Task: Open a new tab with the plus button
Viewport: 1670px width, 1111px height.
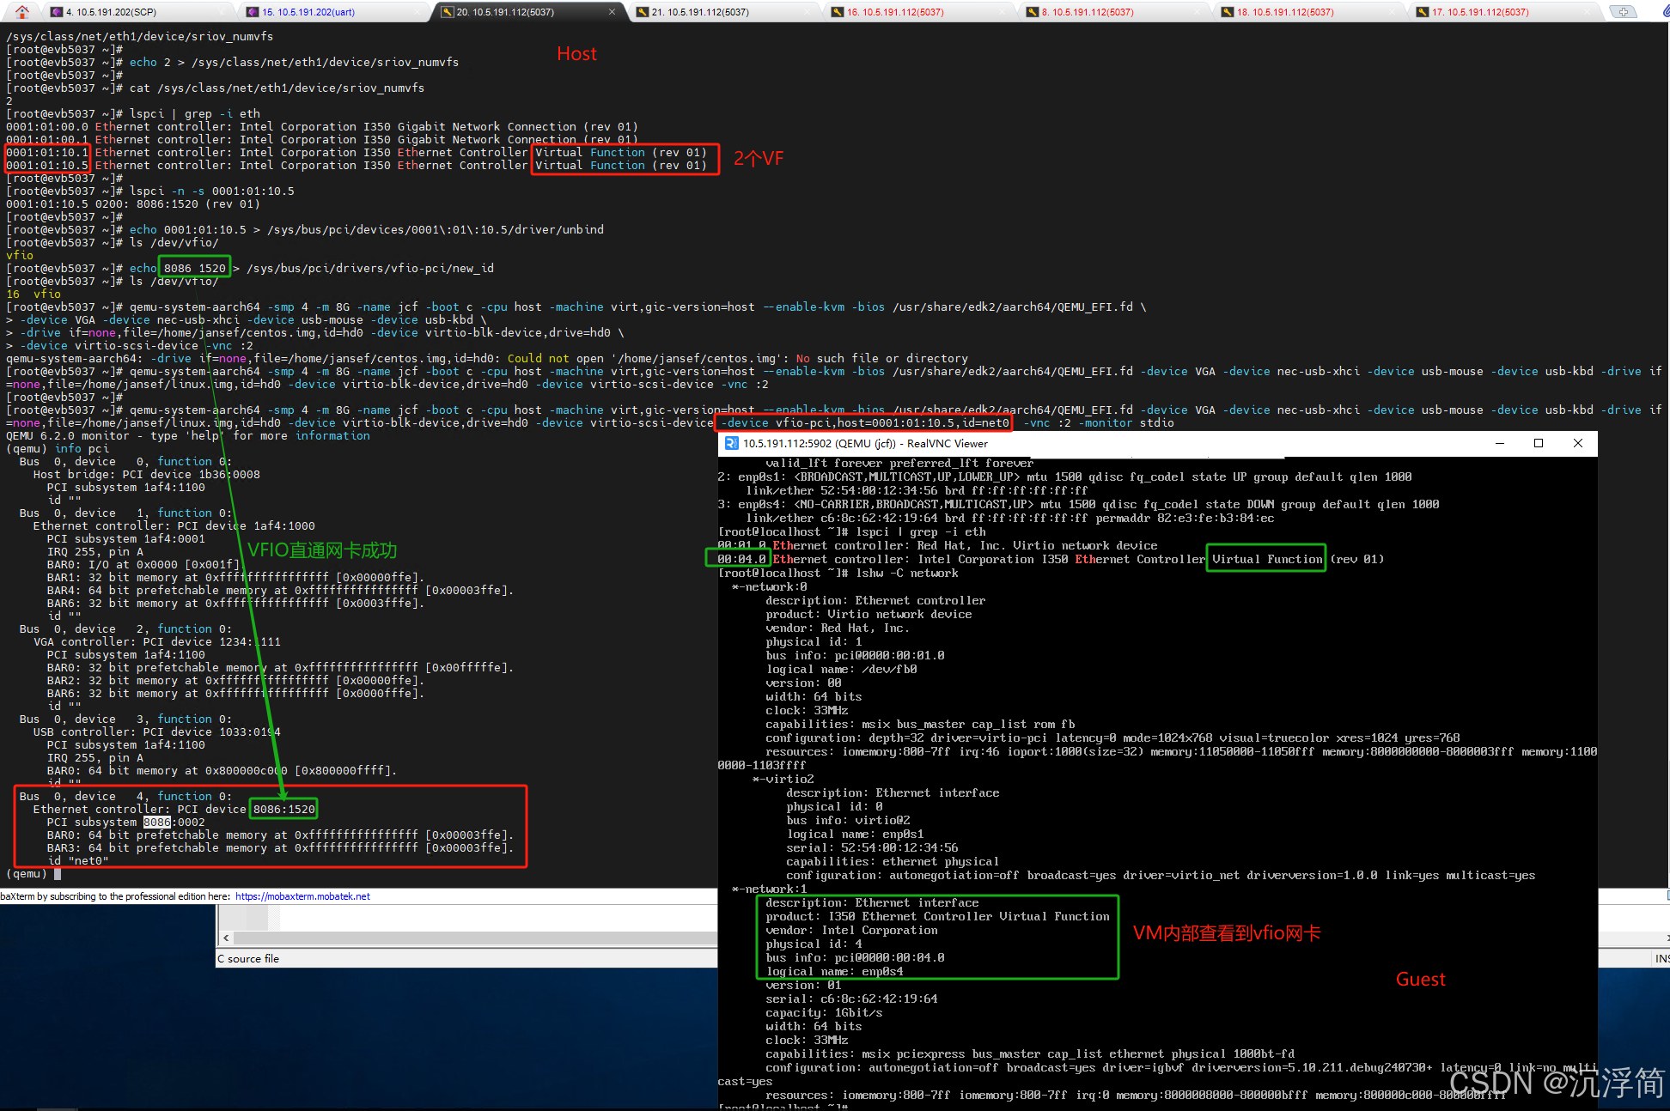Action: [x=1623, y=12]
